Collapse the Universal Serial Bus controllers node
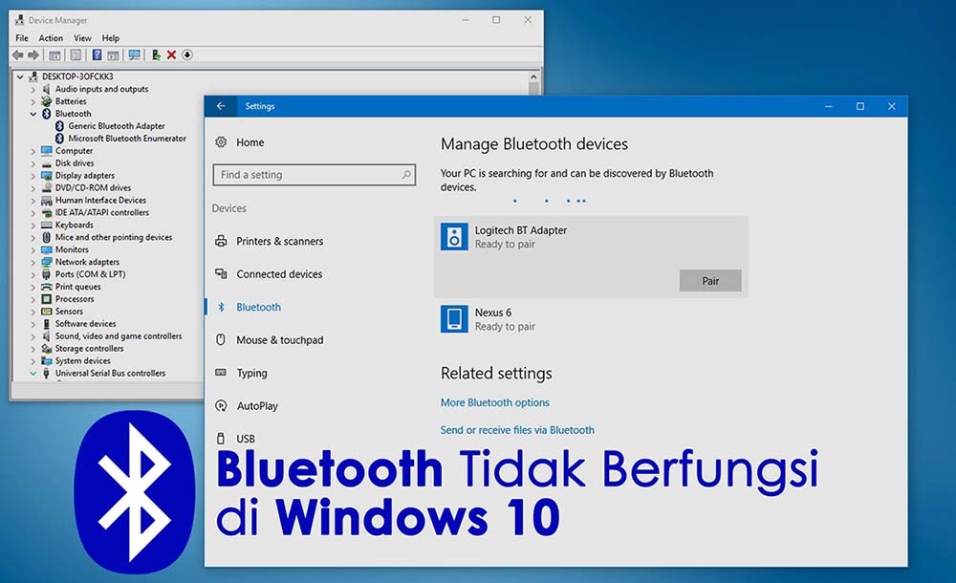Viewport: 956px width, 583px height. [33, 374]
